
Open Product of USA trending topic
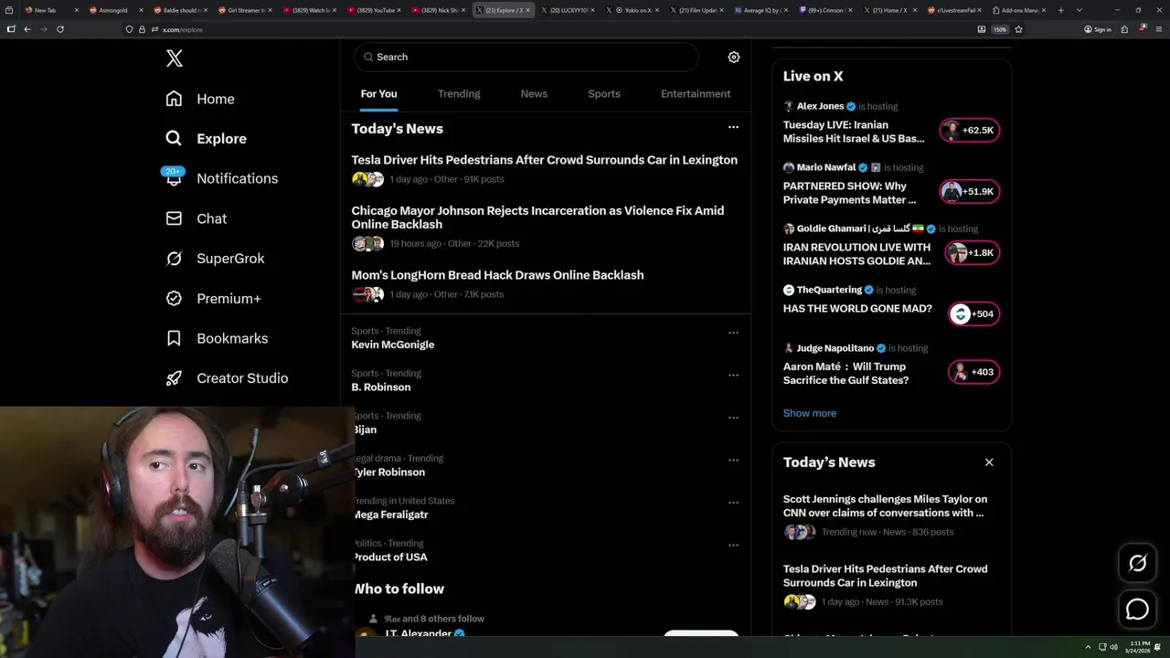(390, 557)
